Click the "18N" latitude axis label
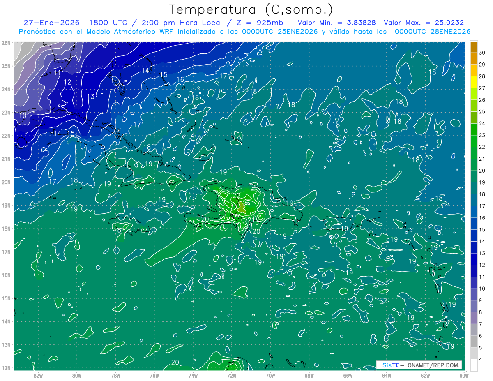This screenshot has height=381, width=493. pyautogui.click(x=6, y=229)
